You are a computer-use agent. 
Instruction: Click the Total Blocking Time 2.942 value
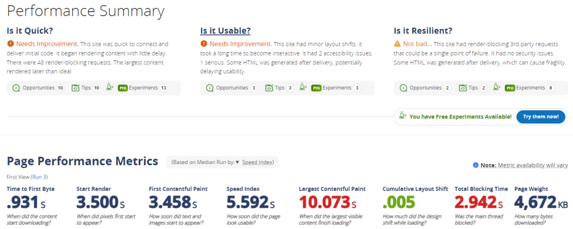click(479, 203)
